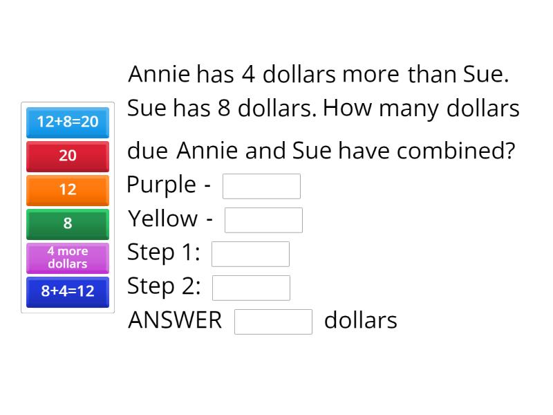Click the blank box next to Purple

[261, 186]
